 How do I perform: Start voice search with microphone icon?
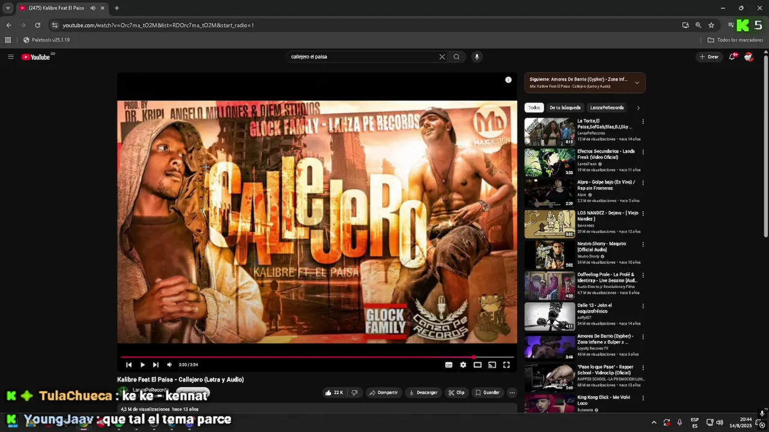coord(477,57)
